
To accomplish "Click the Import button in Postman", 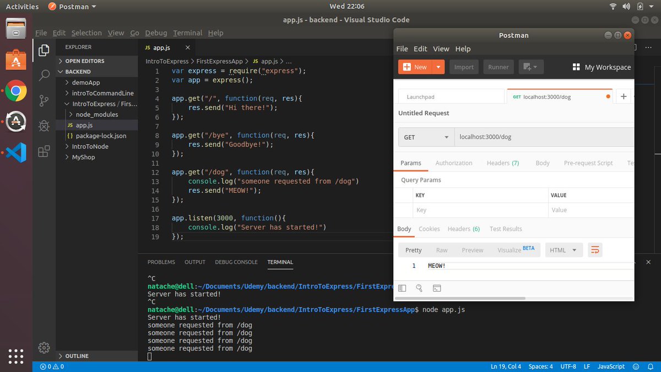I will point(464,67).
